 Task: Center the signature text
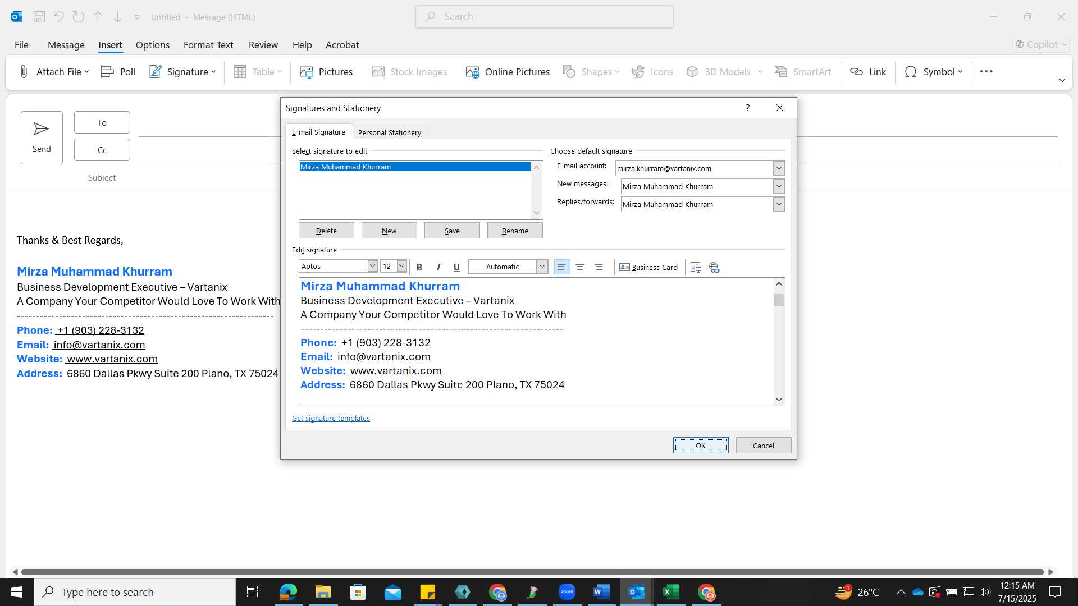(x=580, y=267)
